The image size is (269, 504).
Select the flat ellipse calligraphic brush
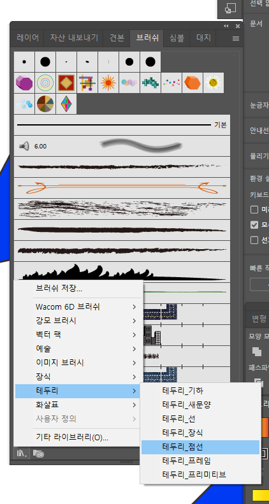click(x=87, y=62)
